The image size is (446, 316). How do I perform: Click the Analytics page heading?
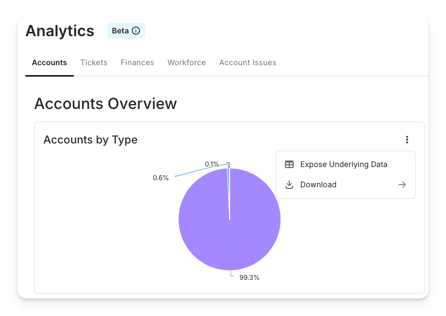(60, 31)
